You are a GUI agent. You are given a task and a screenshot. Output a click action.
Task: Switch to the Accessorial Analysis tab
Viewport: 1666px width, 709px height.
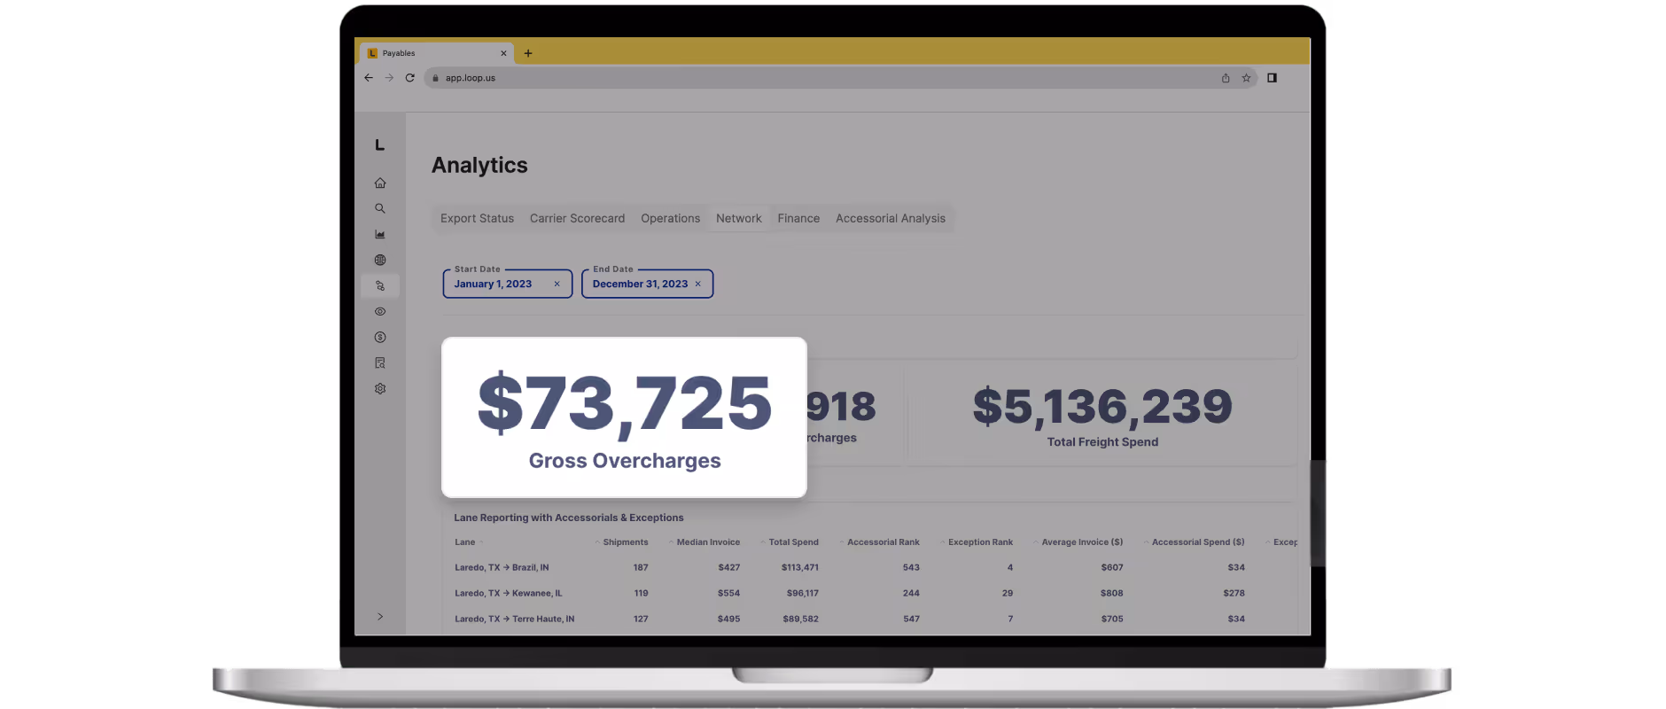(890, 219)
